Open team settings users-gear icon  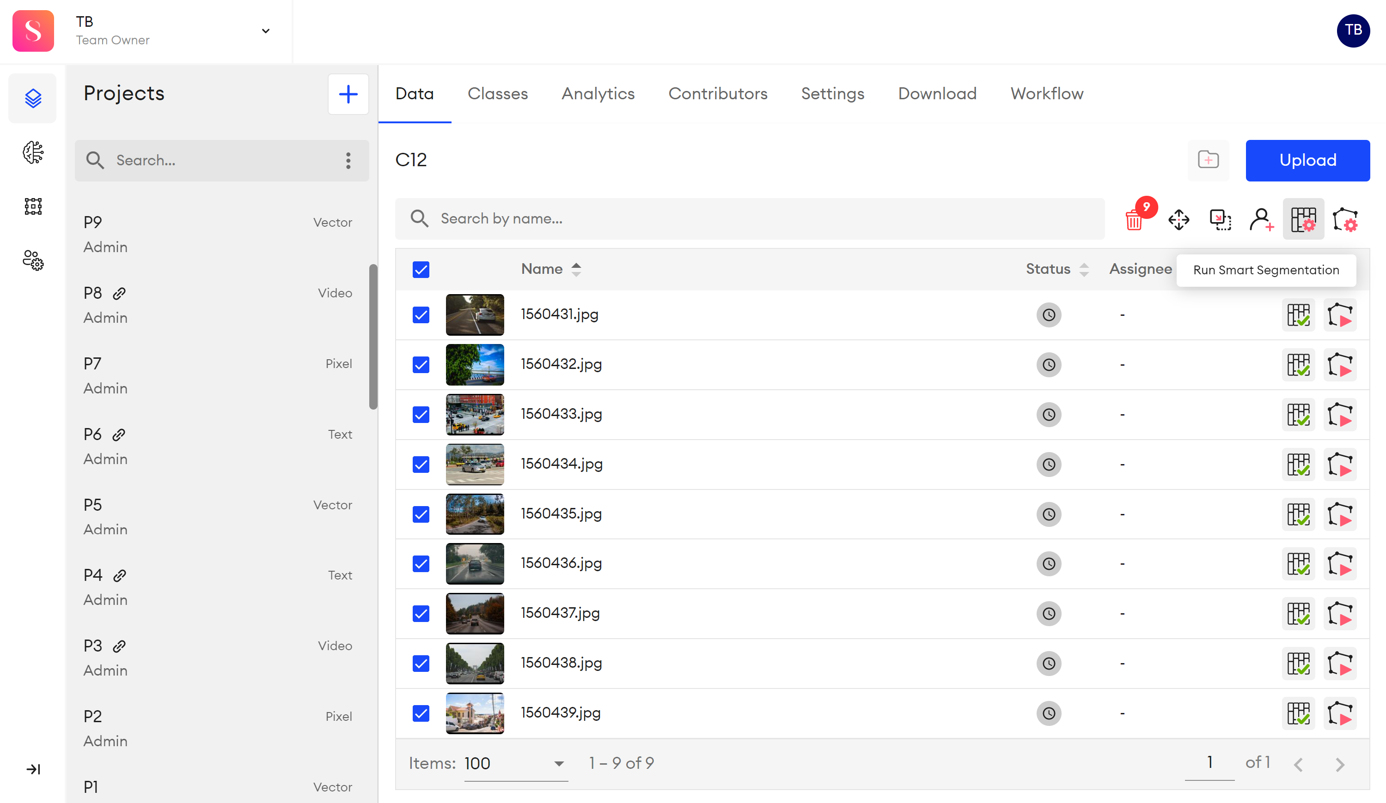(33, 260)
